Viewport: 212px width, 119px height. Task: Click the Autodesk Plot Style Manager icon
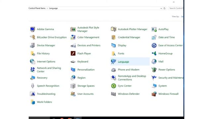(73, 29)
